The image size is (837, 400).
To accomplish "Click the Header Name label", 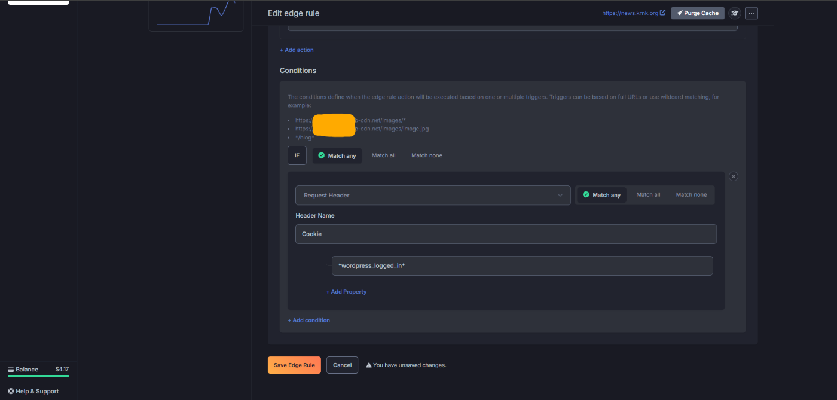I will [315, 216].
